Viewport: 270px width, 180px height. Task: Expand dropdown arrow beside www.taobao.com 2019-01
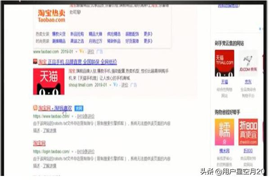[76, 51]
